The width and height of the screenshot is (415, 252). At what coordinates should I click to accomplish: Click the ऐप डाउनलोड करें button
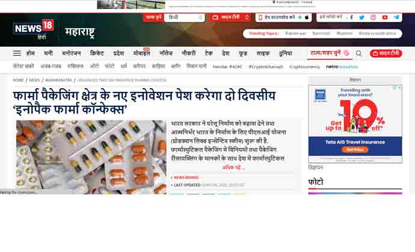pos(283,17)
